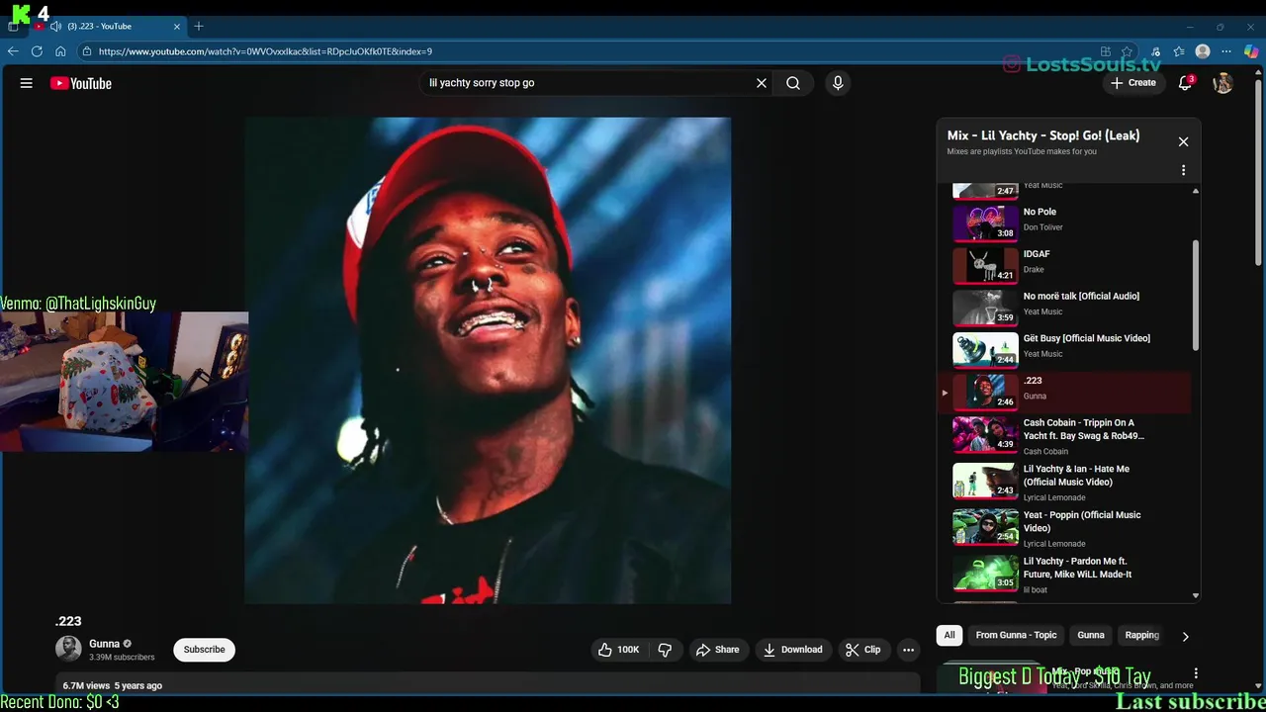Show more filter chips with right chevron

1185,636
